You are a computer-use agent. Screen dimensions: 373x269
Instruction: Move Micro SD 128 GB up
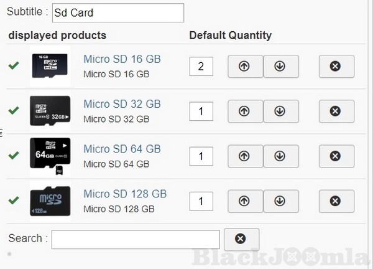[245, 201]
